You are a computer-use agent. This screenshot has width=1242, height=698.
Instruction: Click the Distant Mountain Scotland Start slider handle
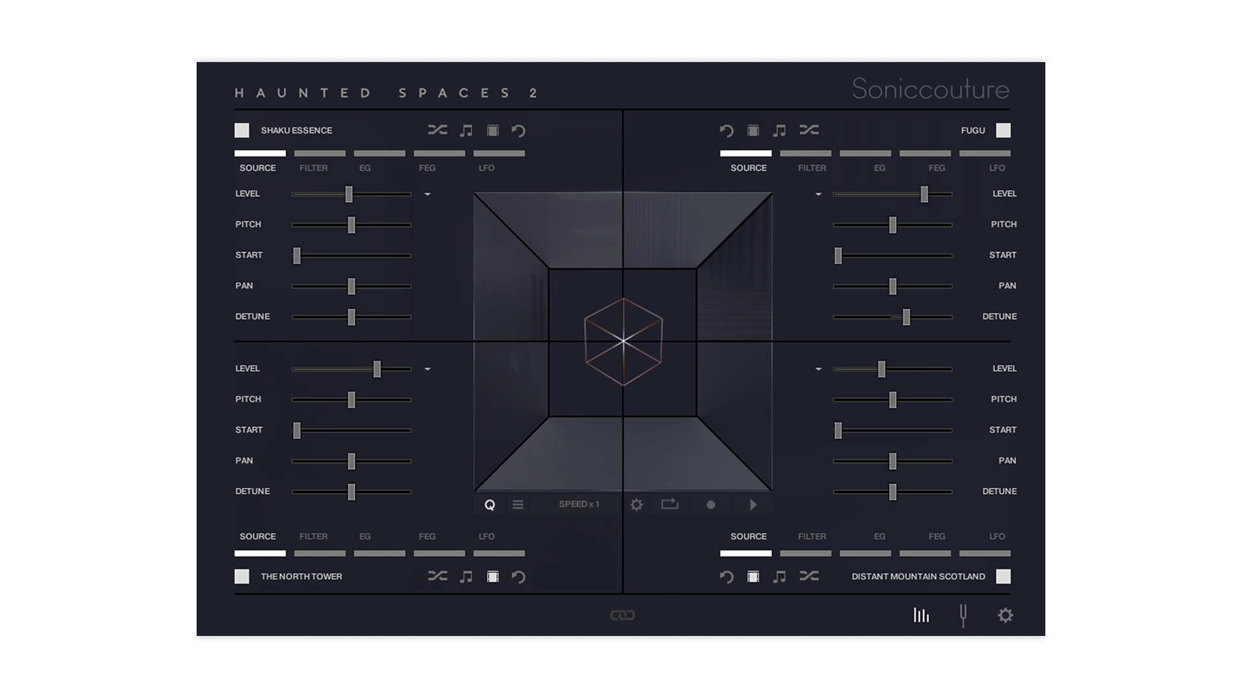pyautogui.click(x=838, y=430)
